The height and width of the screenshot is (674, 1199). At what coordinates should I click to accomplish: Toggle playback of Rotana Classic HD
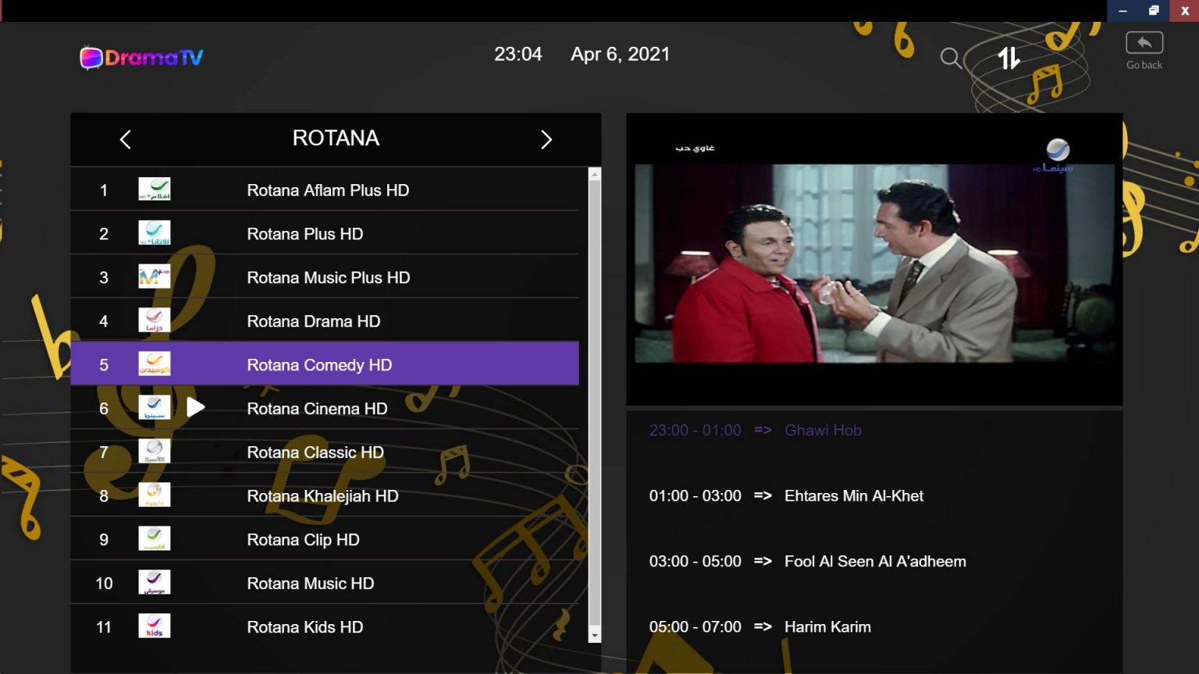coord(315,452)
